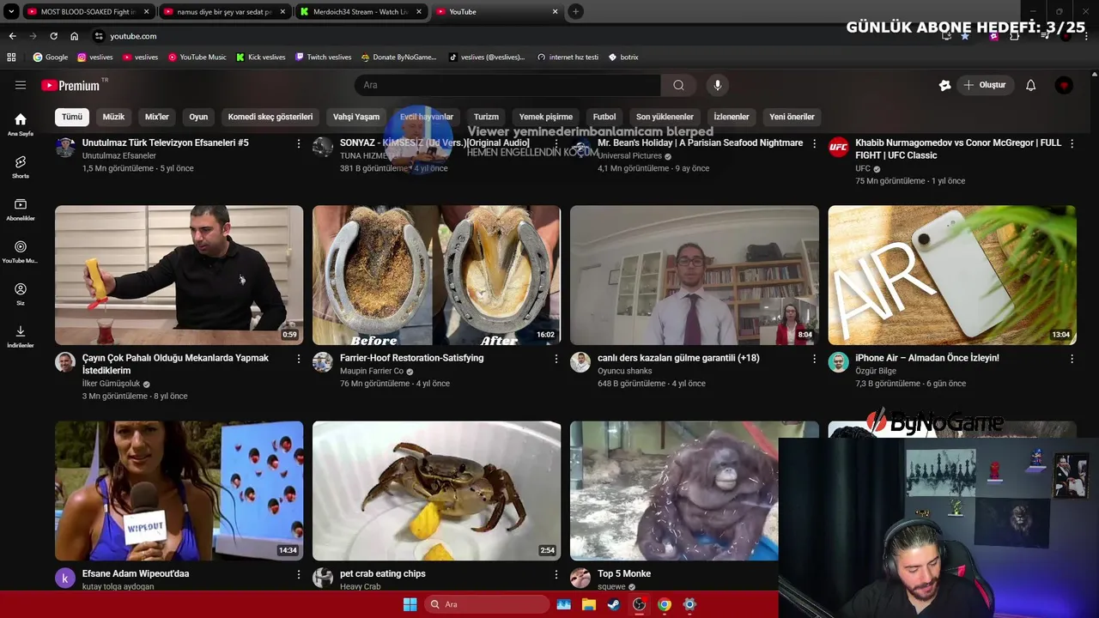This screenshot has width=1099, height=618.
Task: Click the Windows taskbar search box
Action: point(487,604)
